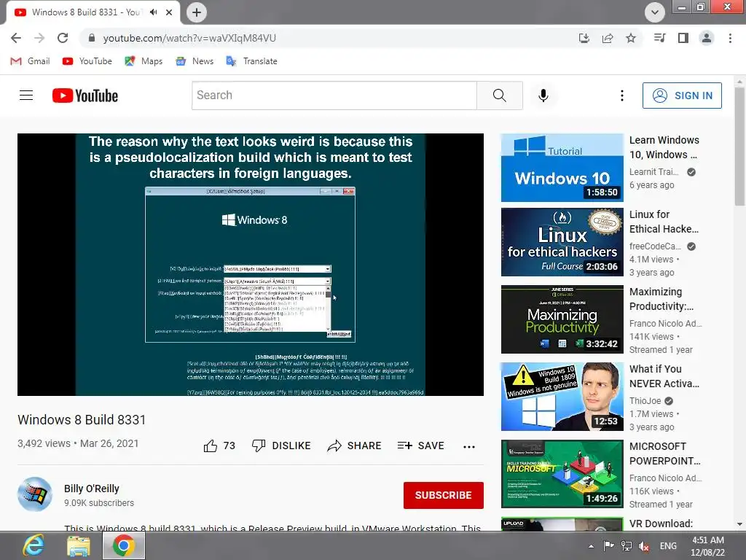Click the muted volume tray icon
This screenshot has width=746, height=560.
[x=644, y=546]
